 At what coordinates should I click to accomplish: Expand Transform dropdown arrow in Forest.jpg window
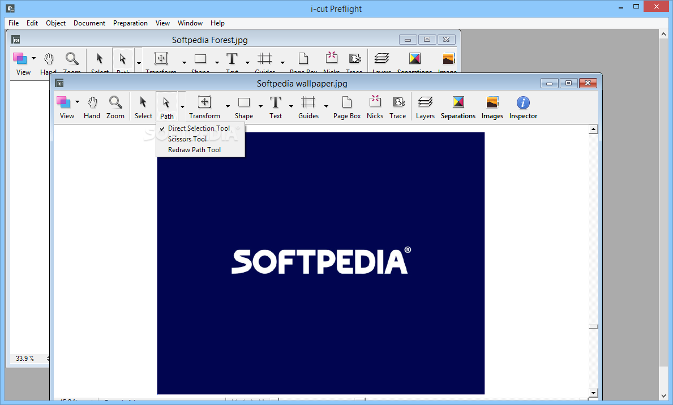coord(184,63)
